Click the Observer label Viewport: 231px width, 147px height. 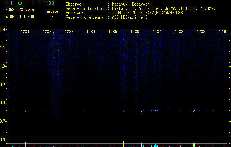point(75,4)
